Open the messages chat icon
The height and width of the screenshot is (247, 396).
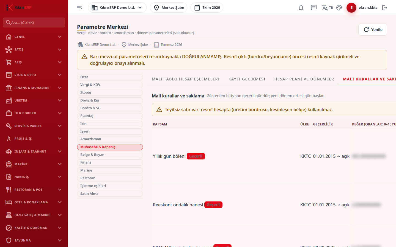click(x=314, y=8)
